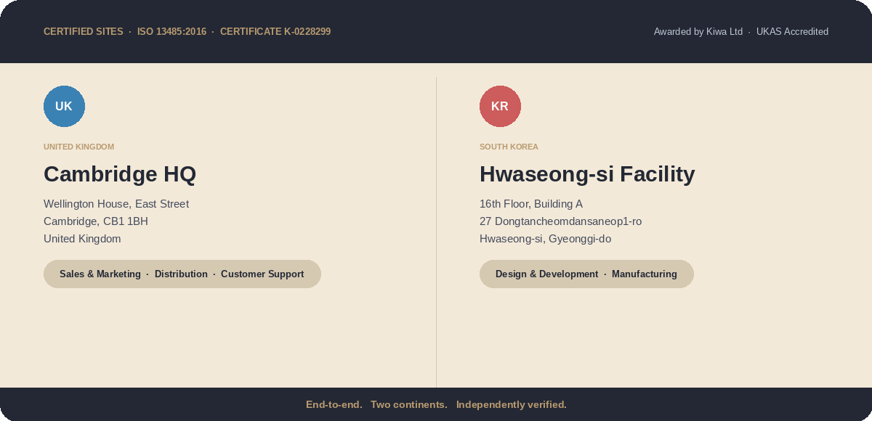Click the 27 Dongtancheomdansaneop1-ro street address

(x=560, y=221)
